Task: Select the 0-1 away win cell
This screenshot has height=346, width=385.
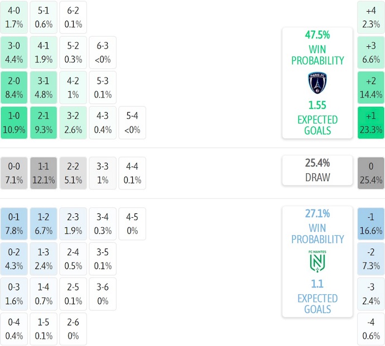Action: click(14, 223)
